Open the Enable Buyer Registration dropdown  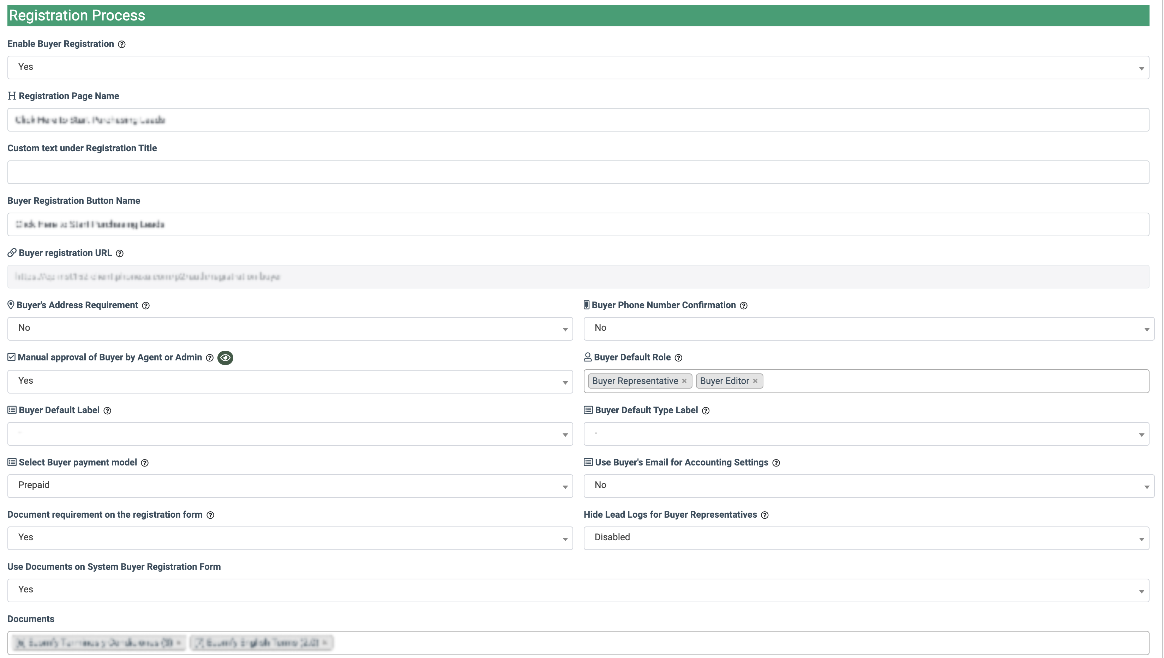point(578,67)
